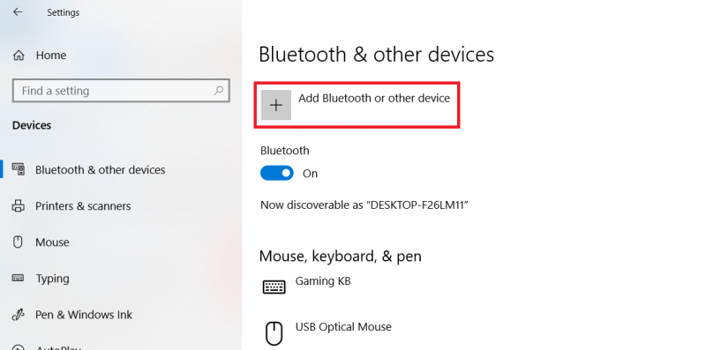This screenshot has height=350, width=706.
Task: Open Printers & scanners settings page
Action: [x=83, y=206]
